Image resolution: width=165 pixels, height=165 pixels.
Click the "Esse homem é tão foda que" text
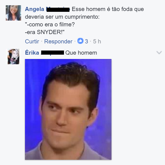[x=108, y=9]
